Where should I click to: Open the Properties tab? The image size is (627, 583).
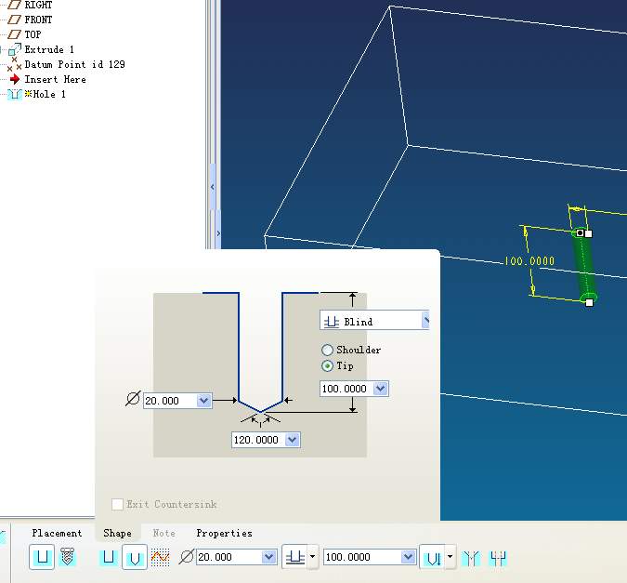tap(225, 533)
